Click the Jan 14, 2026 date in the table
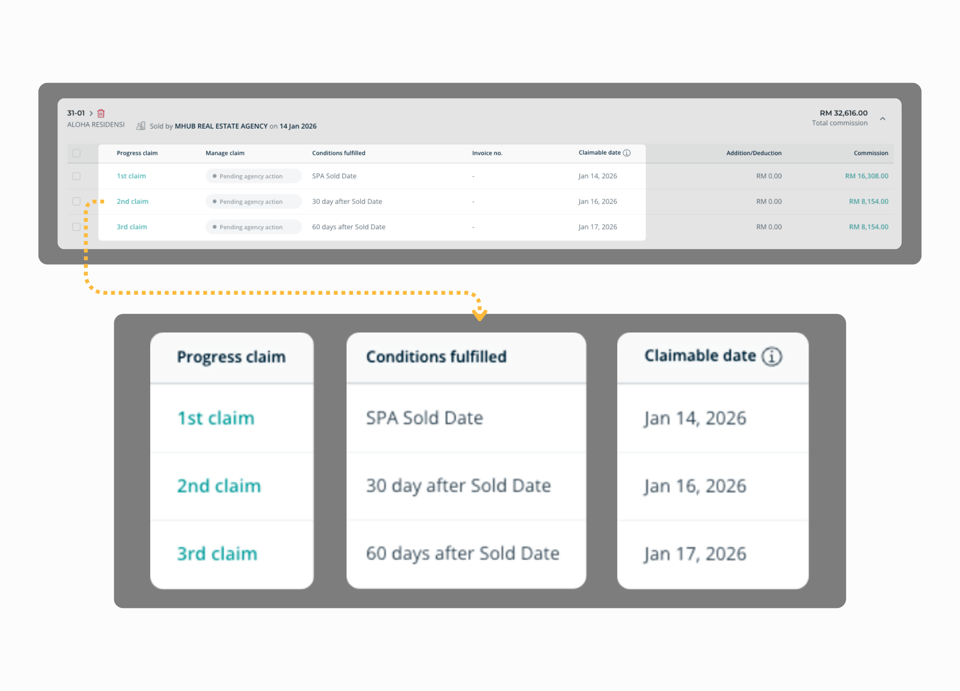The image size is (960, 691). (598, 176)
